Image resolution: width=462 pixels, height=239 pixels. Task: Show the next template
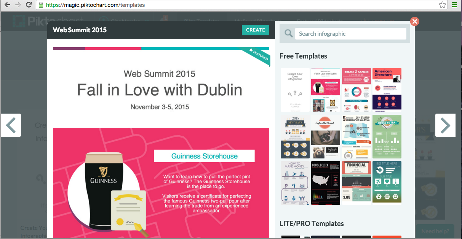[x=445, y=125]
